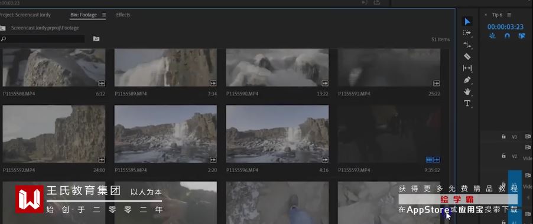
Task: Open the Bin: Footage panel menu
Action: point(104,15)
